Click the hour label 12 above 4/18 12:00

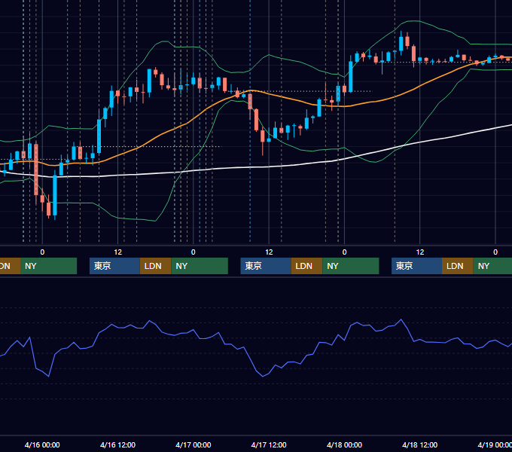[x=420, y=252]
